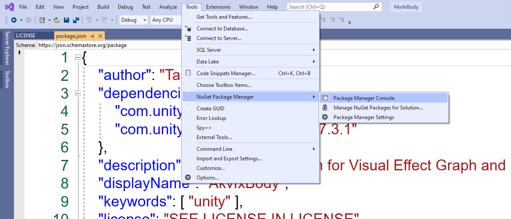Image resolution: width=511 pixels, height=219 pixels.
Task: Open the Project menu
Action: pos(81,7)
